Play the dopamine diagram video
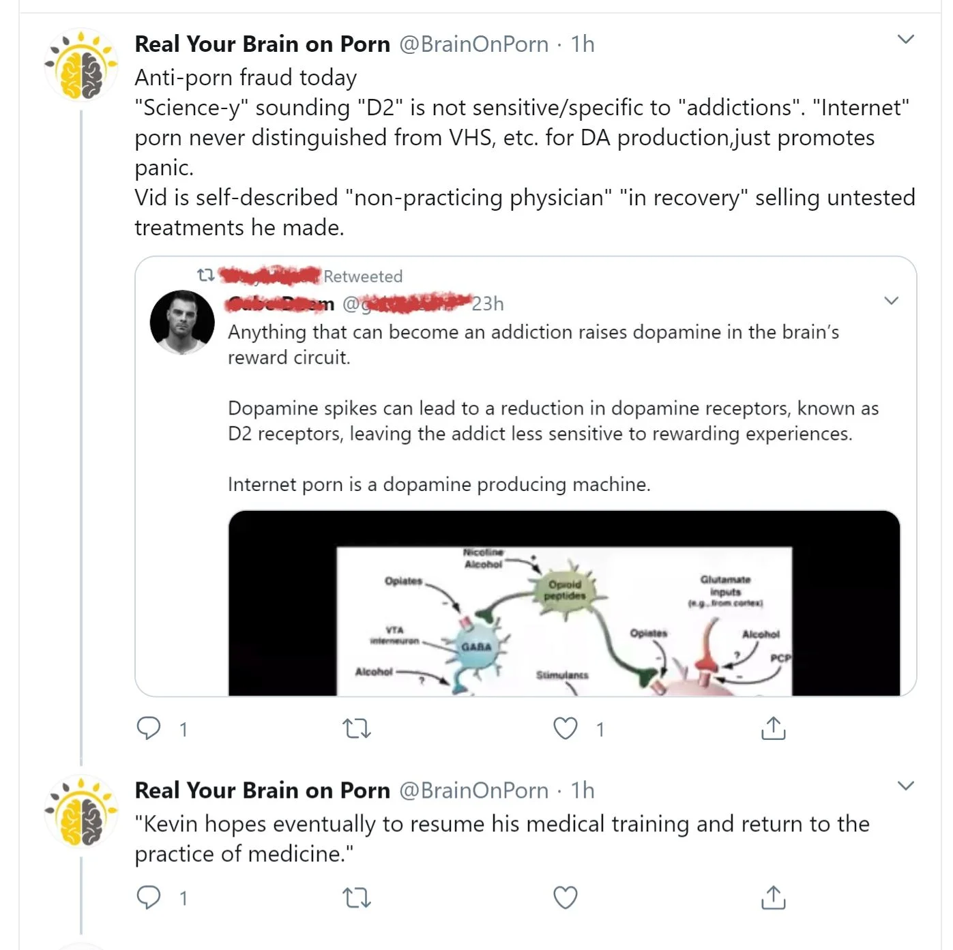This screenshot has width=953, height=950. click(x=564, y=603)
